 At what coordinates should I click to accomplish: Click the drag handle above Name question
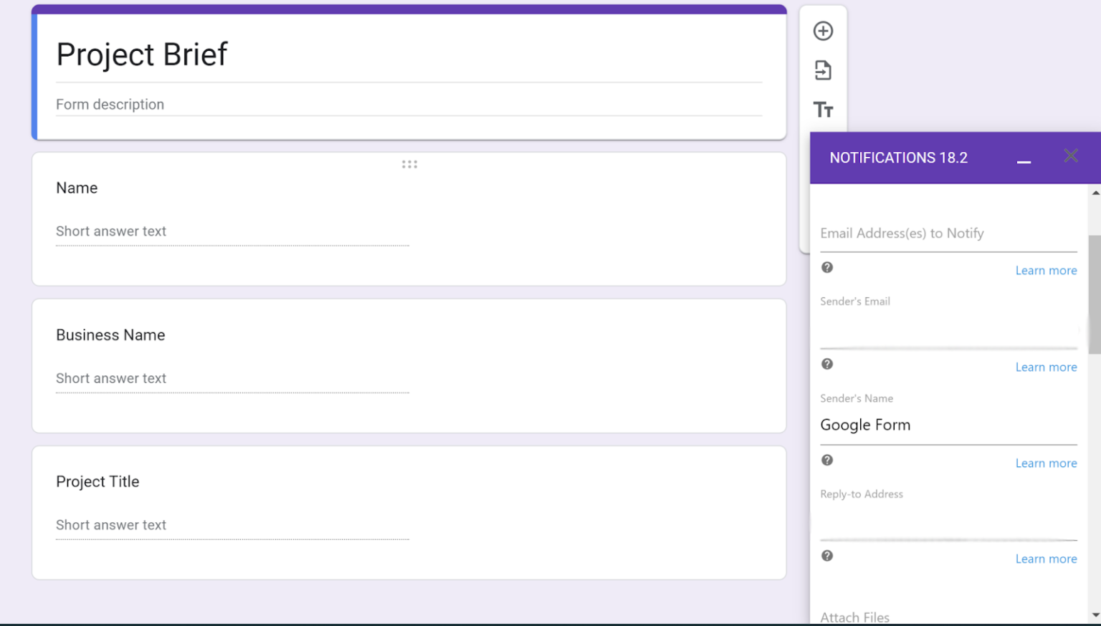click(409, 164)
